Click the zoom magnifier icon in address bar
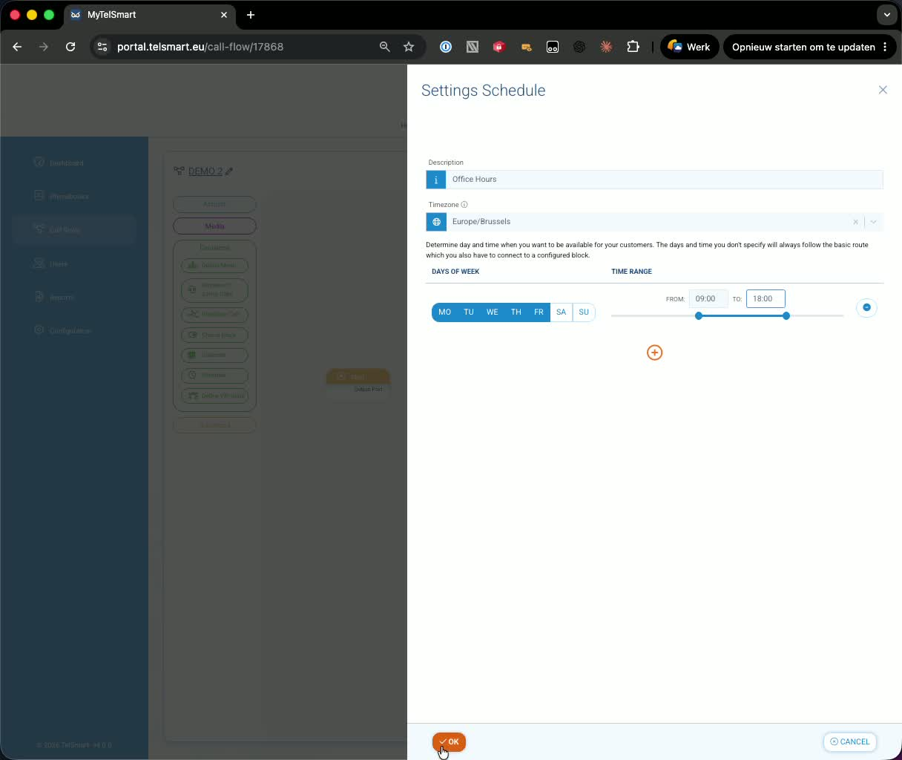902x760 pixels. pos(384,47)
